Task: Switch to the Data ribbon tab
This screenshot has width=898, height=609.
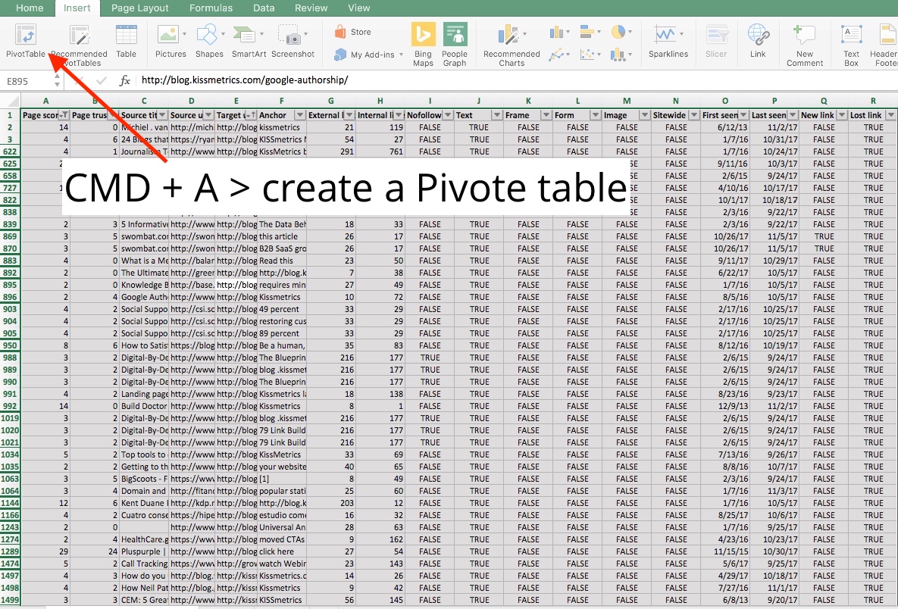Action: pyautogui.click(x=264, y=8)
